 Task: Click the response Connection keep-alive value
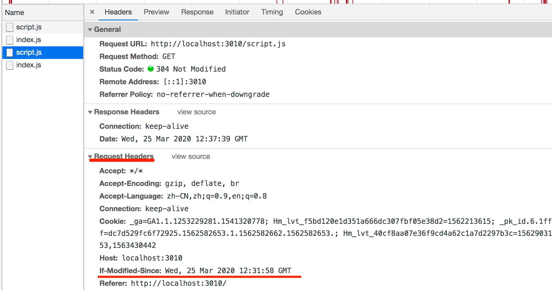(x=167, y=126)
